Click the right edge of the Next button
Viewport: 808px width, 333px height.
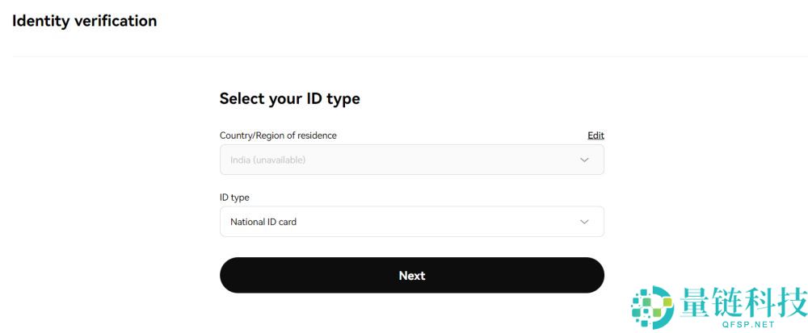pyautogui.click(x=594, y=276)
